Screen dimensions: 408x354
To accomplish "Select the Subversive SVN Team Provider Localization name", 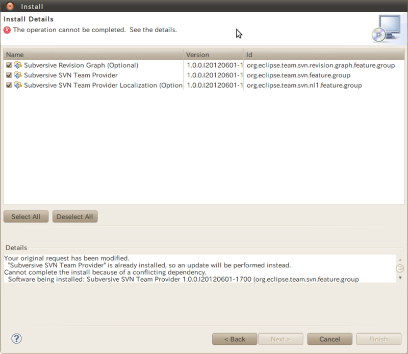I will [x=103, y=85].
